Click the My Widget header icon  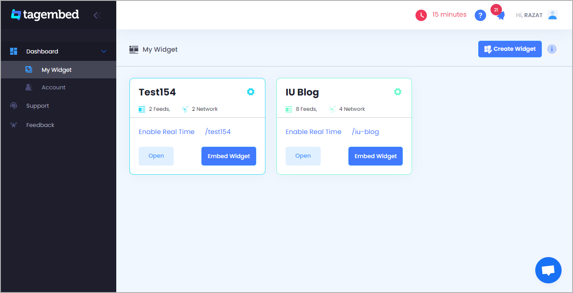click(x=134, y=49)
